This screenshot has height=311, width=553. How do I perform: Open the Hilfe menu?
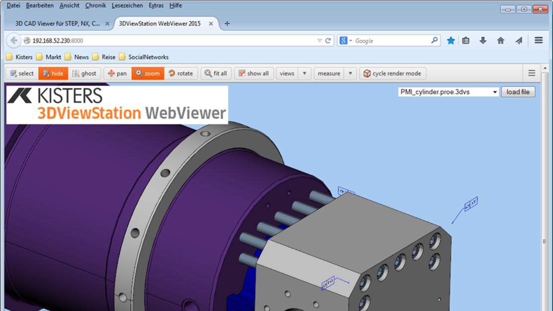pyautogui.click(x=175, y=5)
